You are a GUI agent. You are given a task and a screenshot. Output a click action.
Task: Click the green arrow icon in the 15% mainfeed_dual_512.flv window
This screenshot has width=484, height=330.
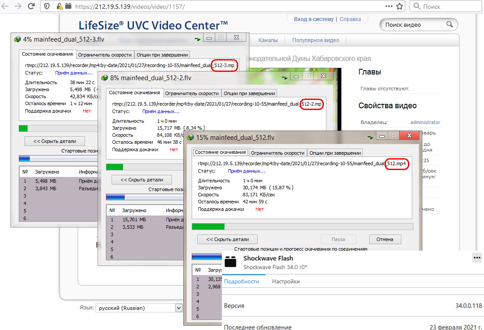coord(370,137)
